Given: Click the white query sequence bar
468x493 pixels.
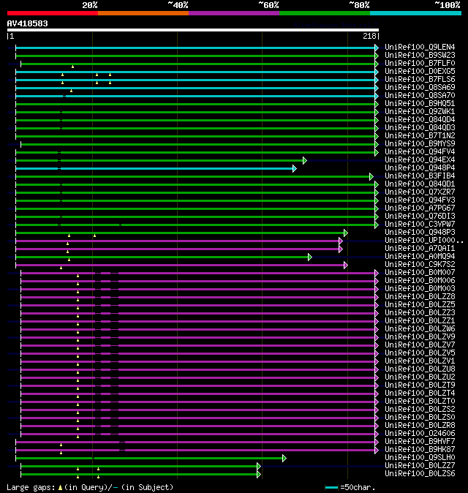Looking at the screenshot, I should tap(193, 30).
